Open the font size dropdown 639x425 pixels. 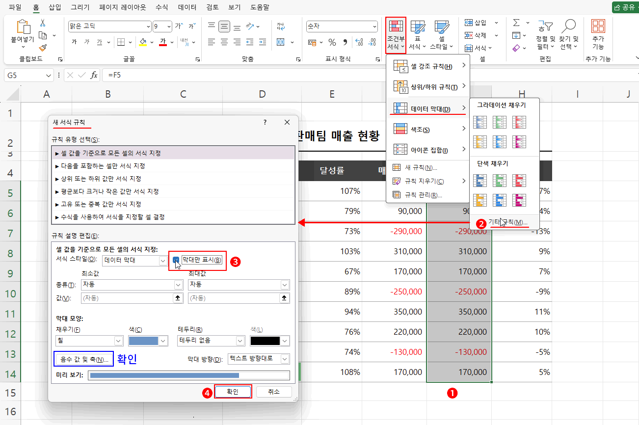(169, 27)
